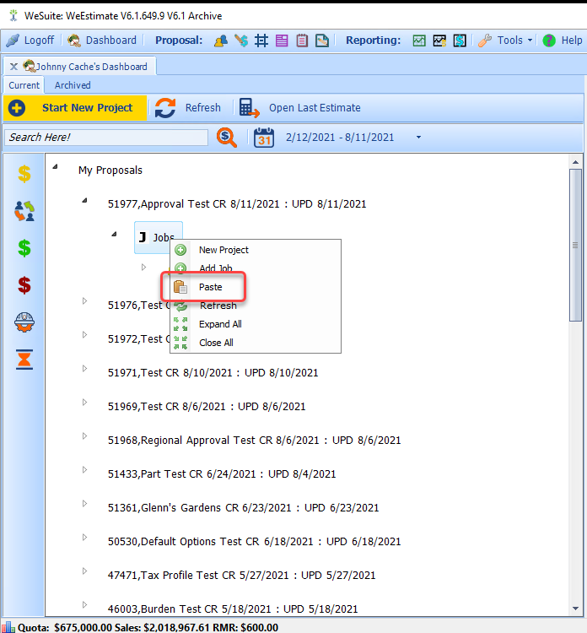Select the Jobs tree item
The height and width of the screenshot is (633, 587).
(x=159, y=237)
